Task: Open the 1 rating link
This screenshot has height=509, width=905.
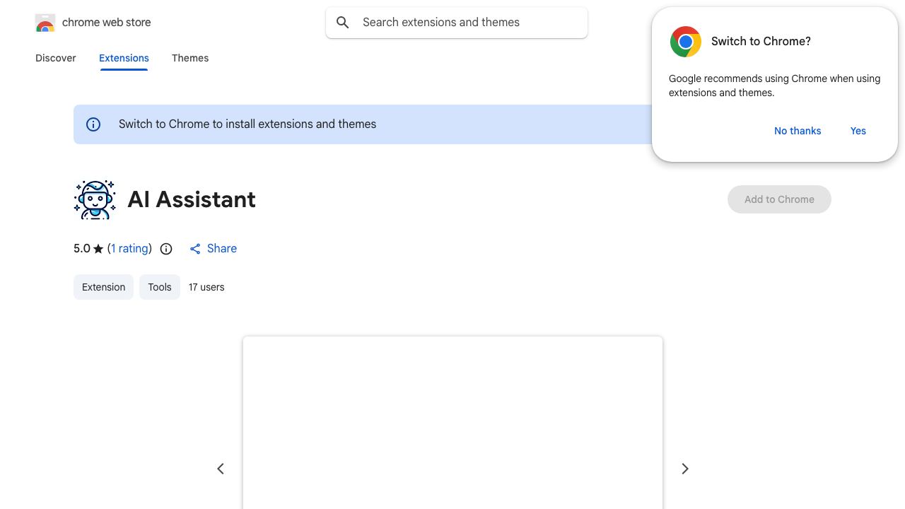Action: pyautogui.click(x=130, y=249)
